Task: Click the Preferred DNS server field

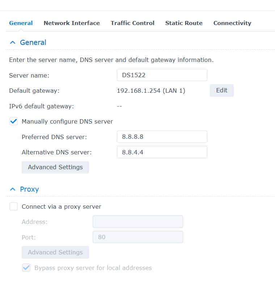Action: pos(162,137)
